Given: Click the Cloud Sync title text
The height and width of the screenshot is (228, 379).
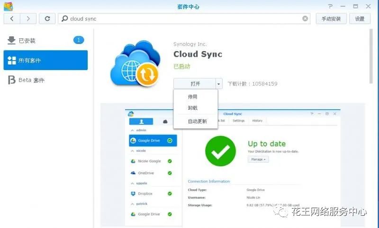Looking at the screenshot, I should pyautogui.click(x=198, y=54).
